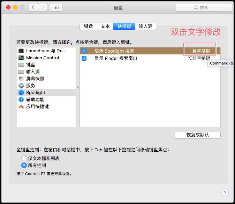Select the 辅助功能 accessibility icon
Screen dimensions: 235x204
[x=21, y=100]
